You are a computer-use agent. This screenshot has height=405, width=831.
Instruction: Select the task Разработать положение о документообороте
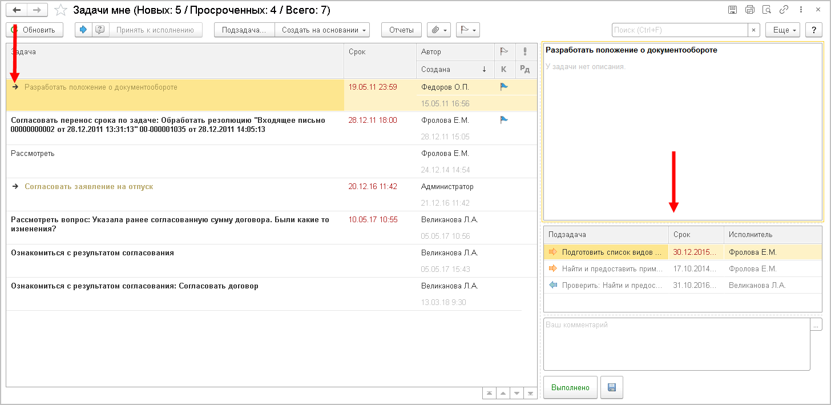click(x=101, y=87)
